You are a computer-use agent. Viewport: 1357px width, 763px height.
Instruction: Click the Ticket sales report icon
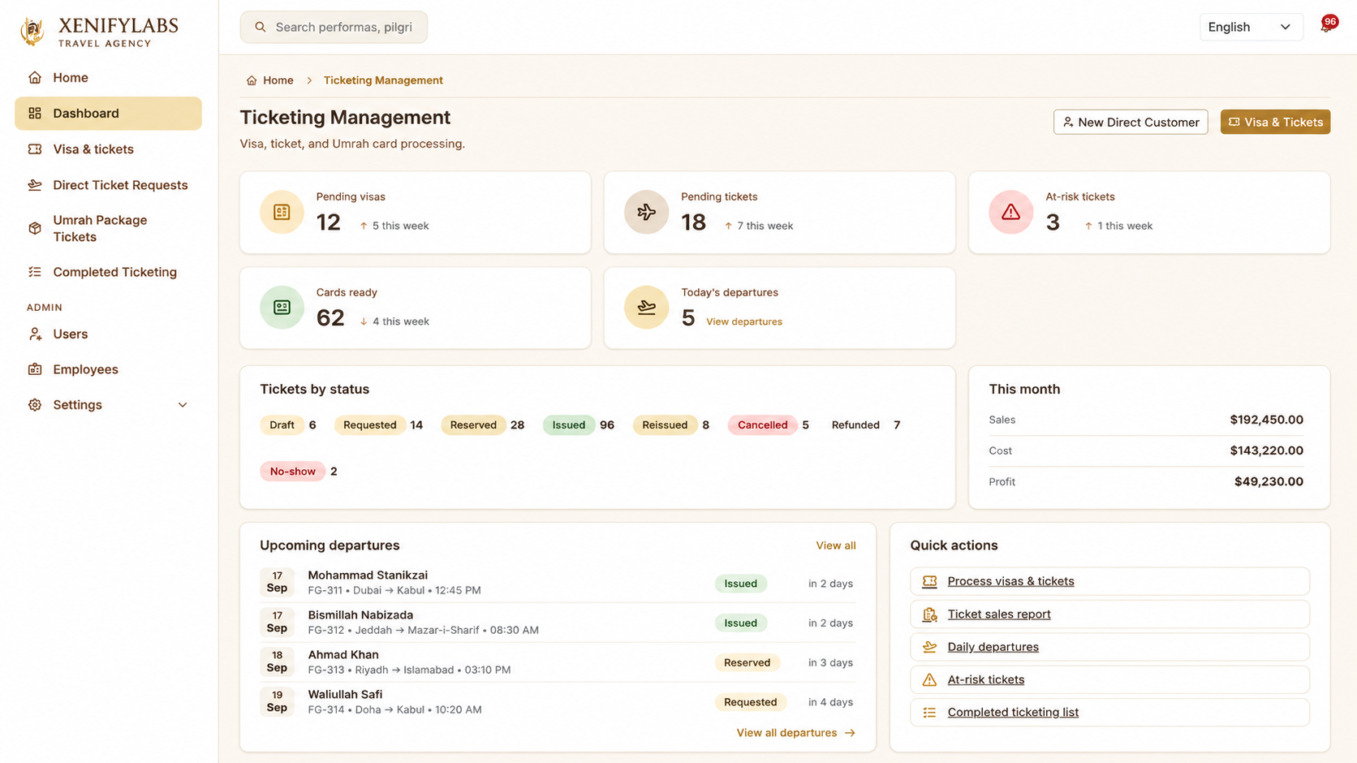pos(930,614)
